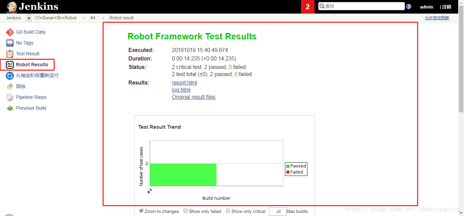Select Robot Results sidebar link
Screen dimensions: 464x216
32,65
